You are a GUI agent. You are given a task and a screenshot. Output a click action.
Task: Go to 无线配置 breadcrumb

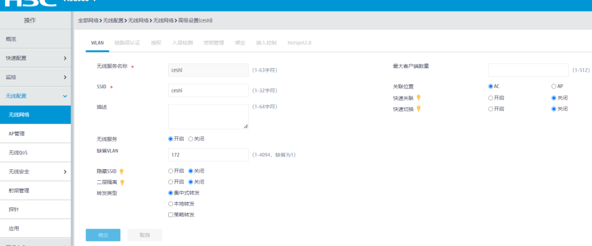[113, 20]
